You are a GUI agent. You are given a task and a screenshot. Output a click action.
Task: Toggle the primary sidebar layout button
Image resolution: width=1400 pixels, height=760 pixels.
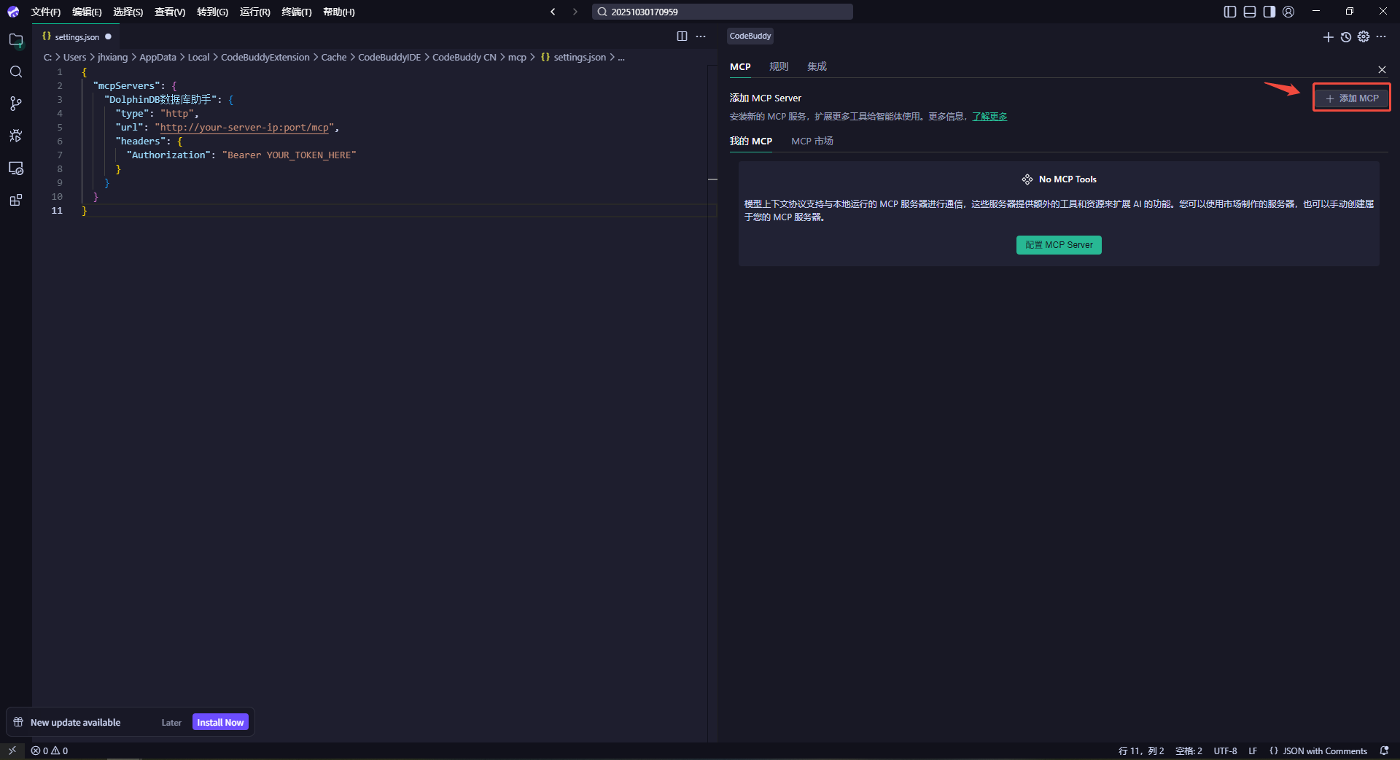pyautogui.click(x=1230, y=12)
